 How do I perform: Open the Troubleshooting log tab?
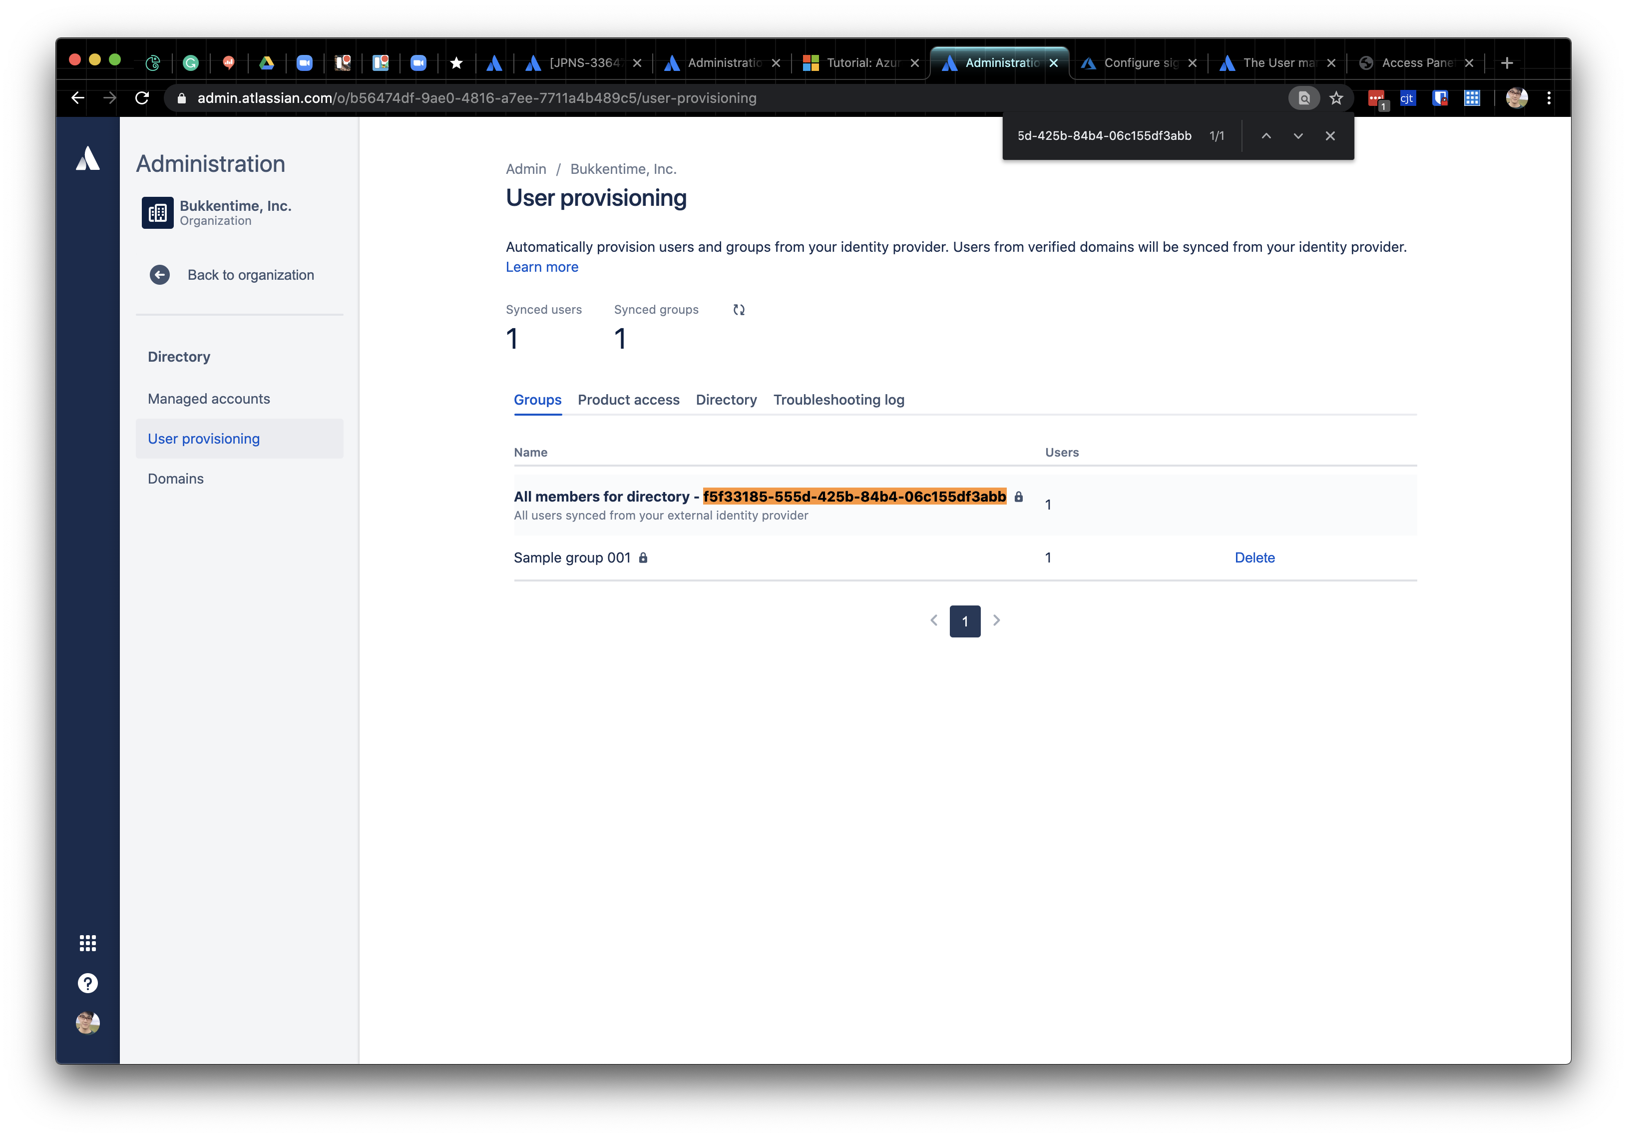pos(839,400)
